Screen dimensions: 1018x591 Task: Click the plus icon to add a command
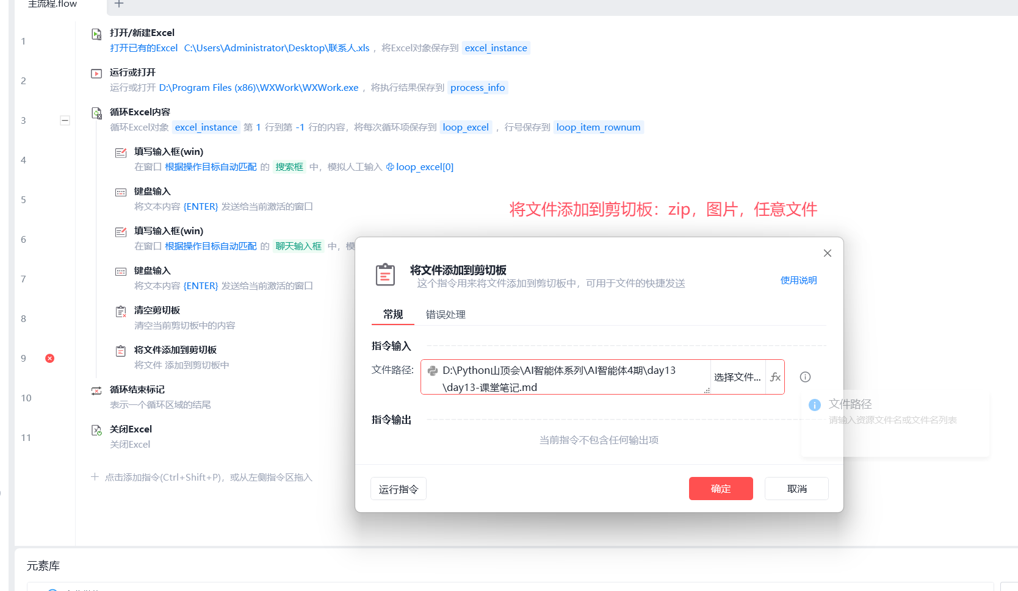[x=95, y=477]
